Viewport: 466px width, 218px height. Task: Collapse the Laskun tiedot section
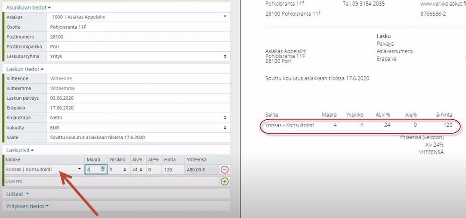25,69
